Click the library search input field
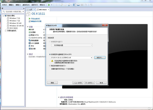Viewport: 153px width, 110px height. 11,12
